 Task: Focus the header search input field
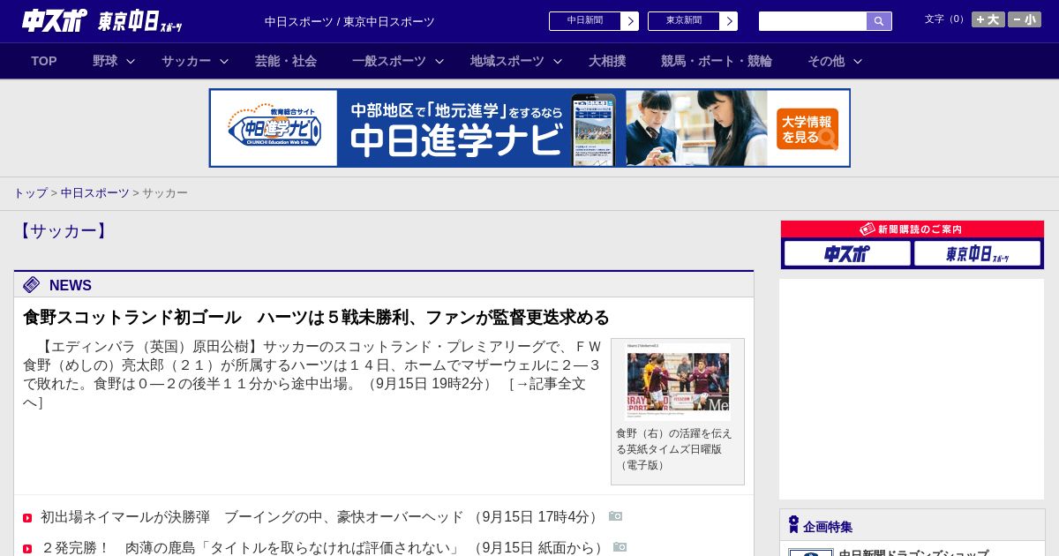point(813,21)
